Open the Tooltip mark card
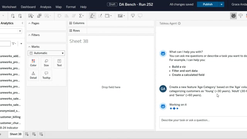 click(x=46, y=75)
